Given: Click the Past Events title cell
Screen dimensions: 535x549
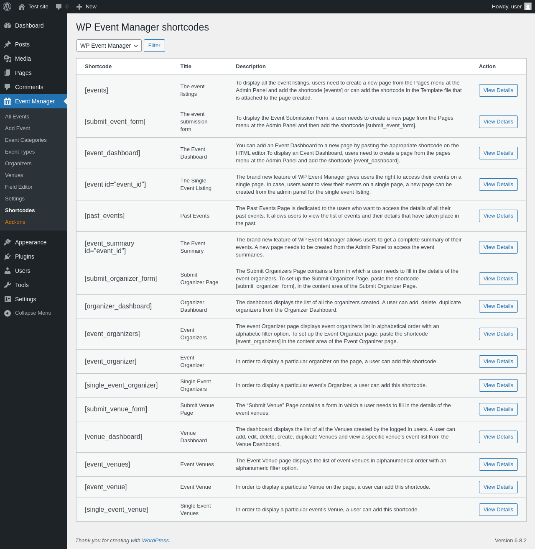Looking at the screenshot, I should coord(195,216).
